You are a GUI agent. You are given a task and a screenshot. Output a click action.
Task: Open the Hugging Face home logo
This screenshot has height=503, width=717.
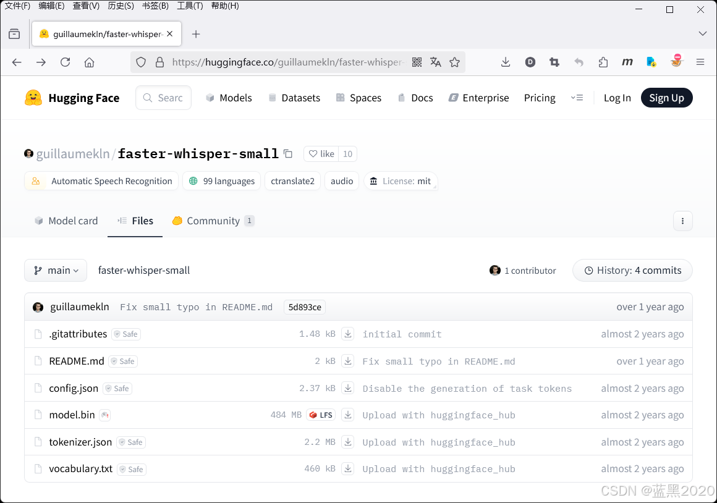[x=72, y=98]
